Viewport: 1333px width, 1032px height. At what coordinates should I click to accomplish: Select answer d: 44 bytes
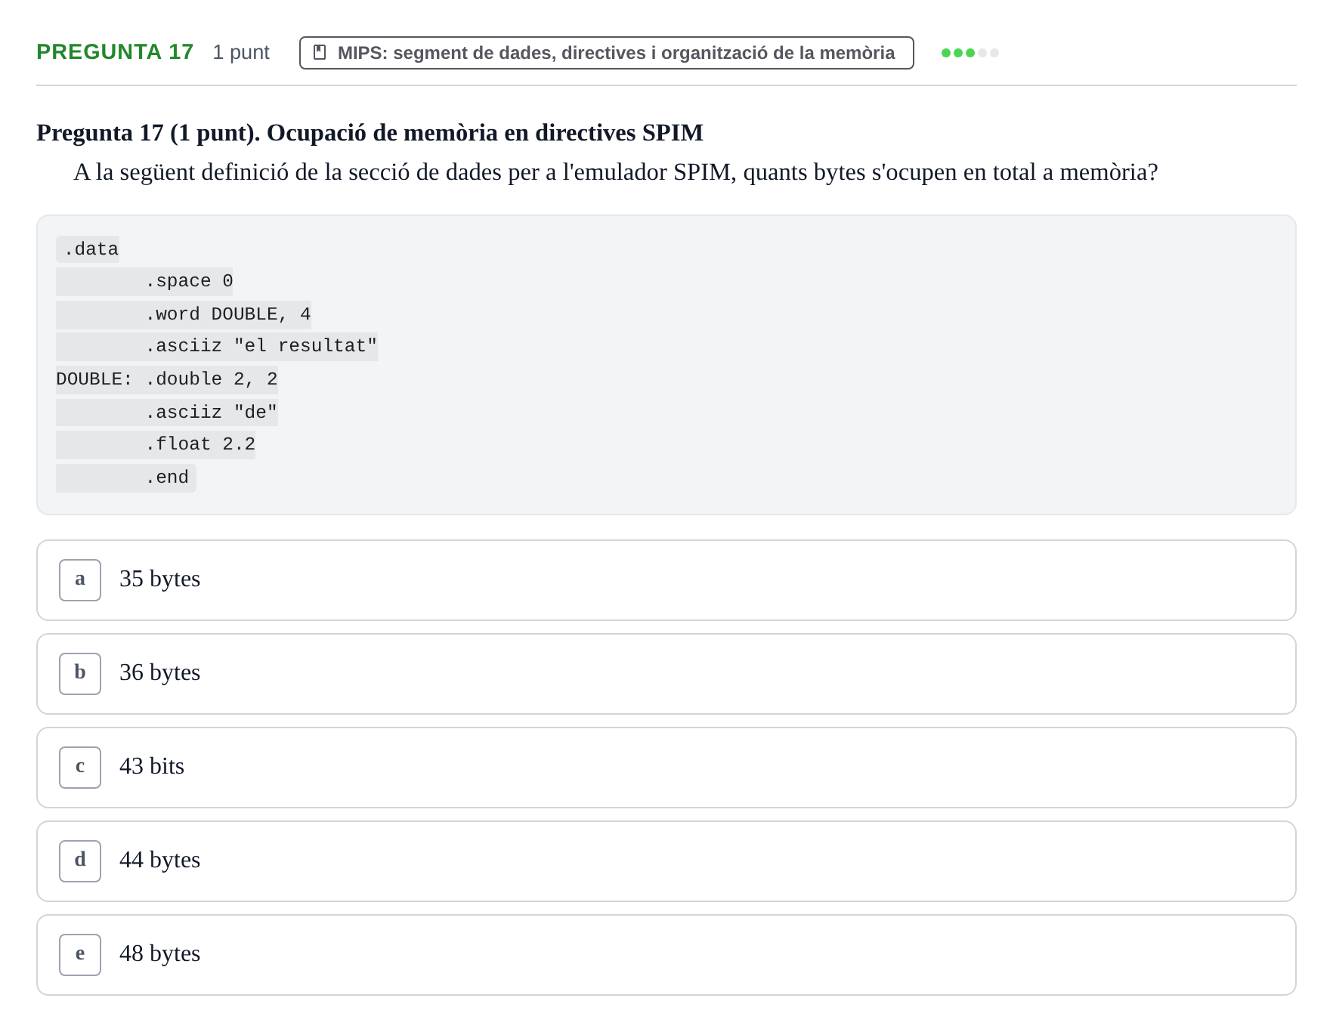click(x=666, y=861)
